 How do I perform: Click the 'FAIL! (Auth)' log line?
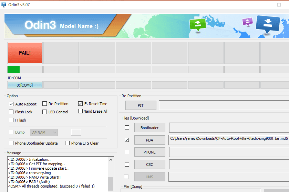[x=29, y=182]
